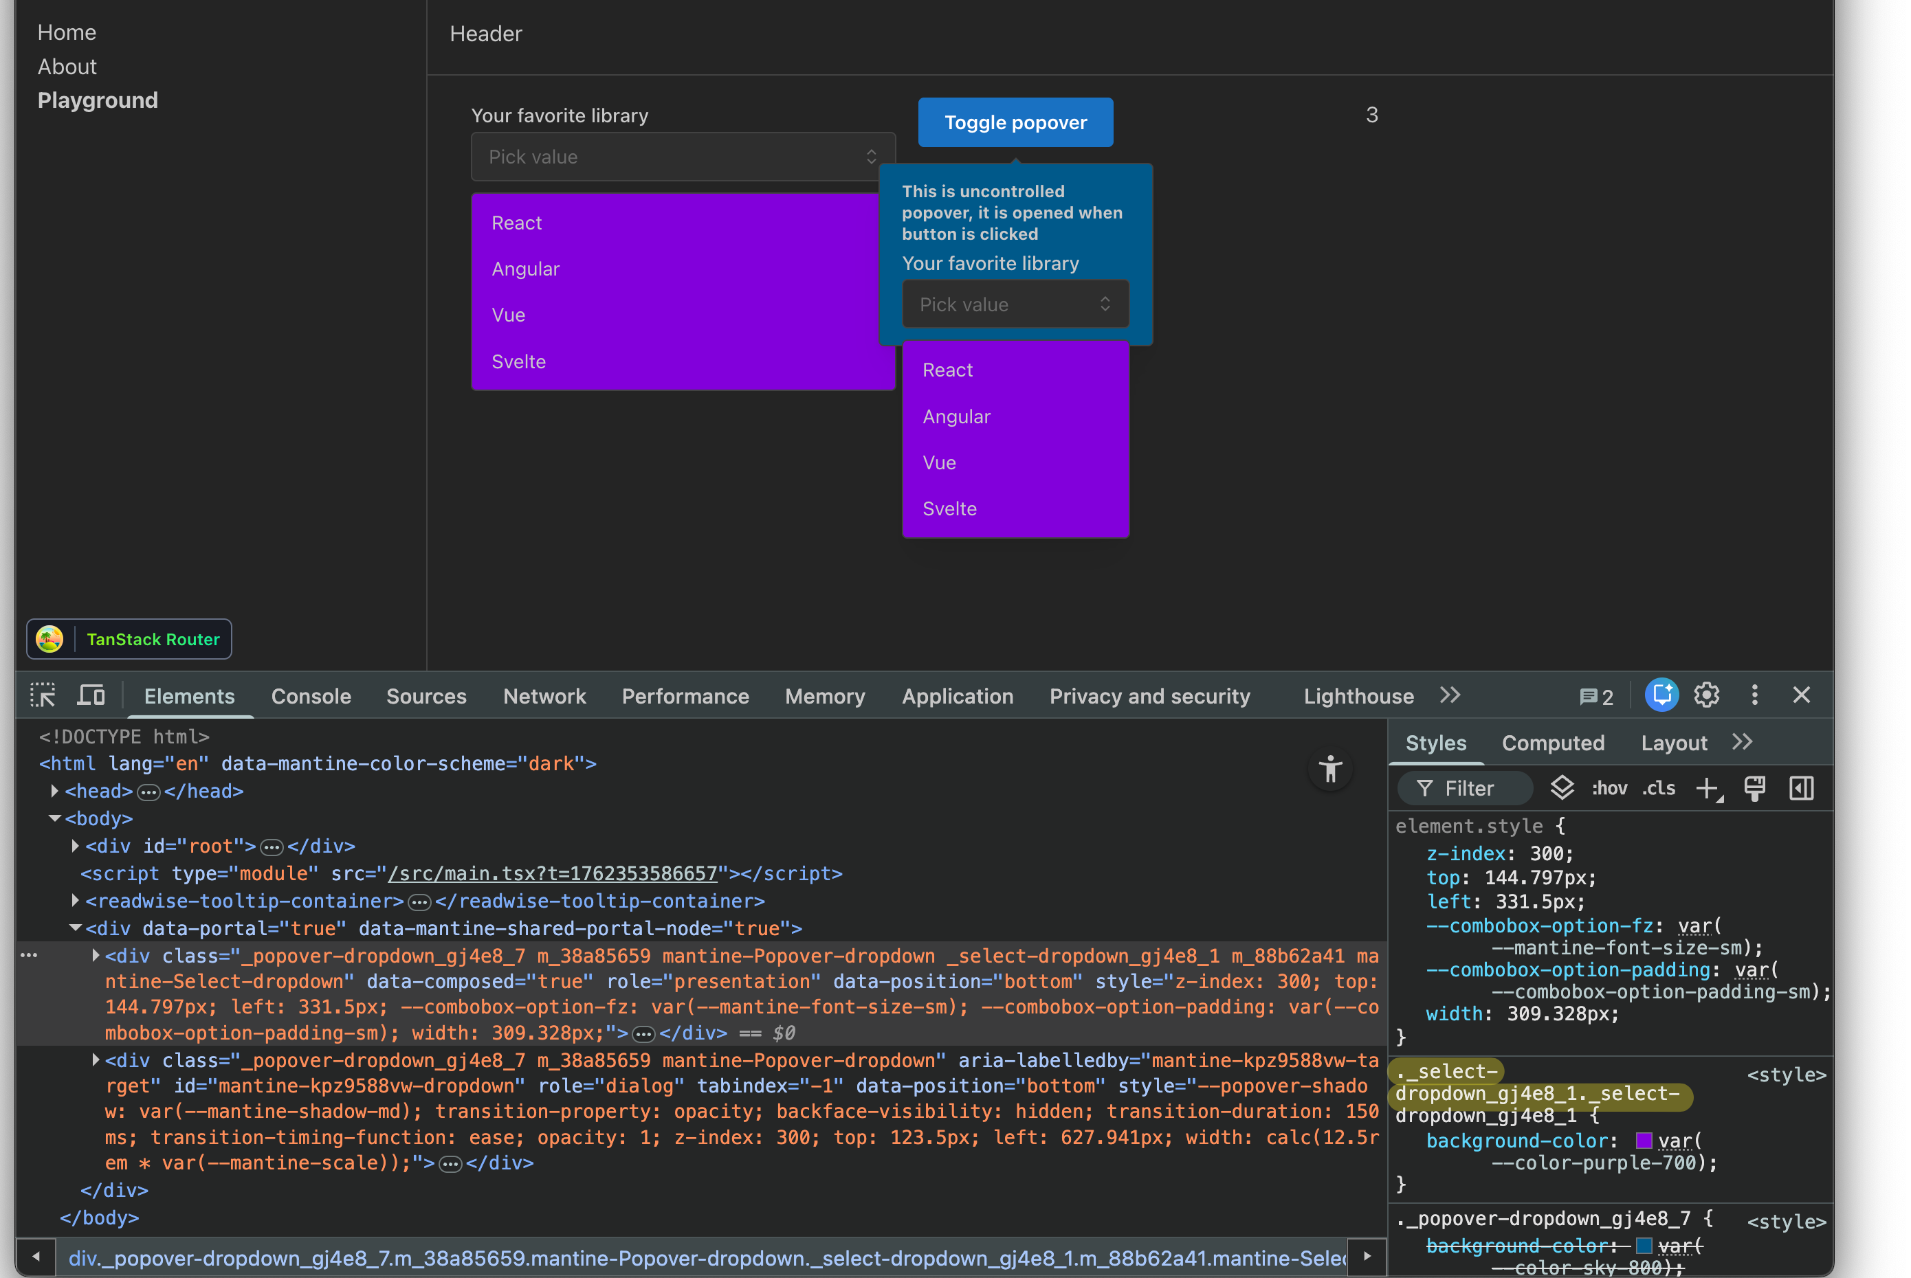The width and height of the screenshot is (1911, 1278).
Task: Open the console messages counter icon
Action: pos(1595,697)
